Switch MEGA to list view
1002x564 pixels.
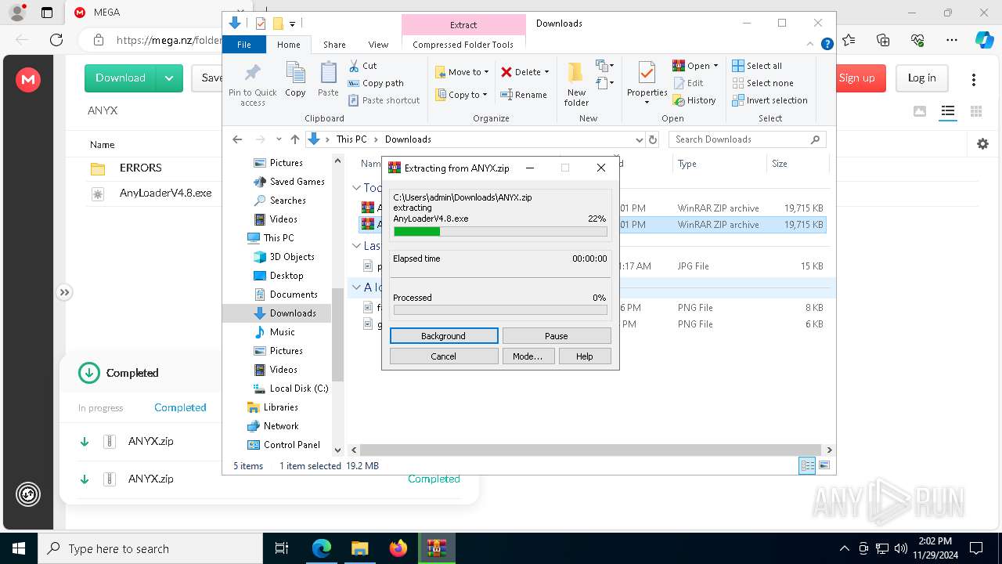tap(948, 111)
